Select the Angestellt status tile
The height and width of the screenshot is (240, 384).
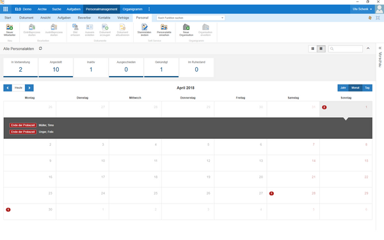tap(56, 67)
